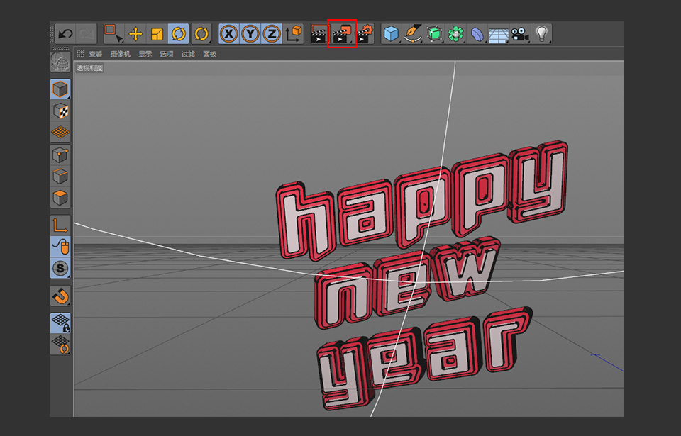
Task: Click the greyed Redo arrow icon
Action: (x=86, y=34)
